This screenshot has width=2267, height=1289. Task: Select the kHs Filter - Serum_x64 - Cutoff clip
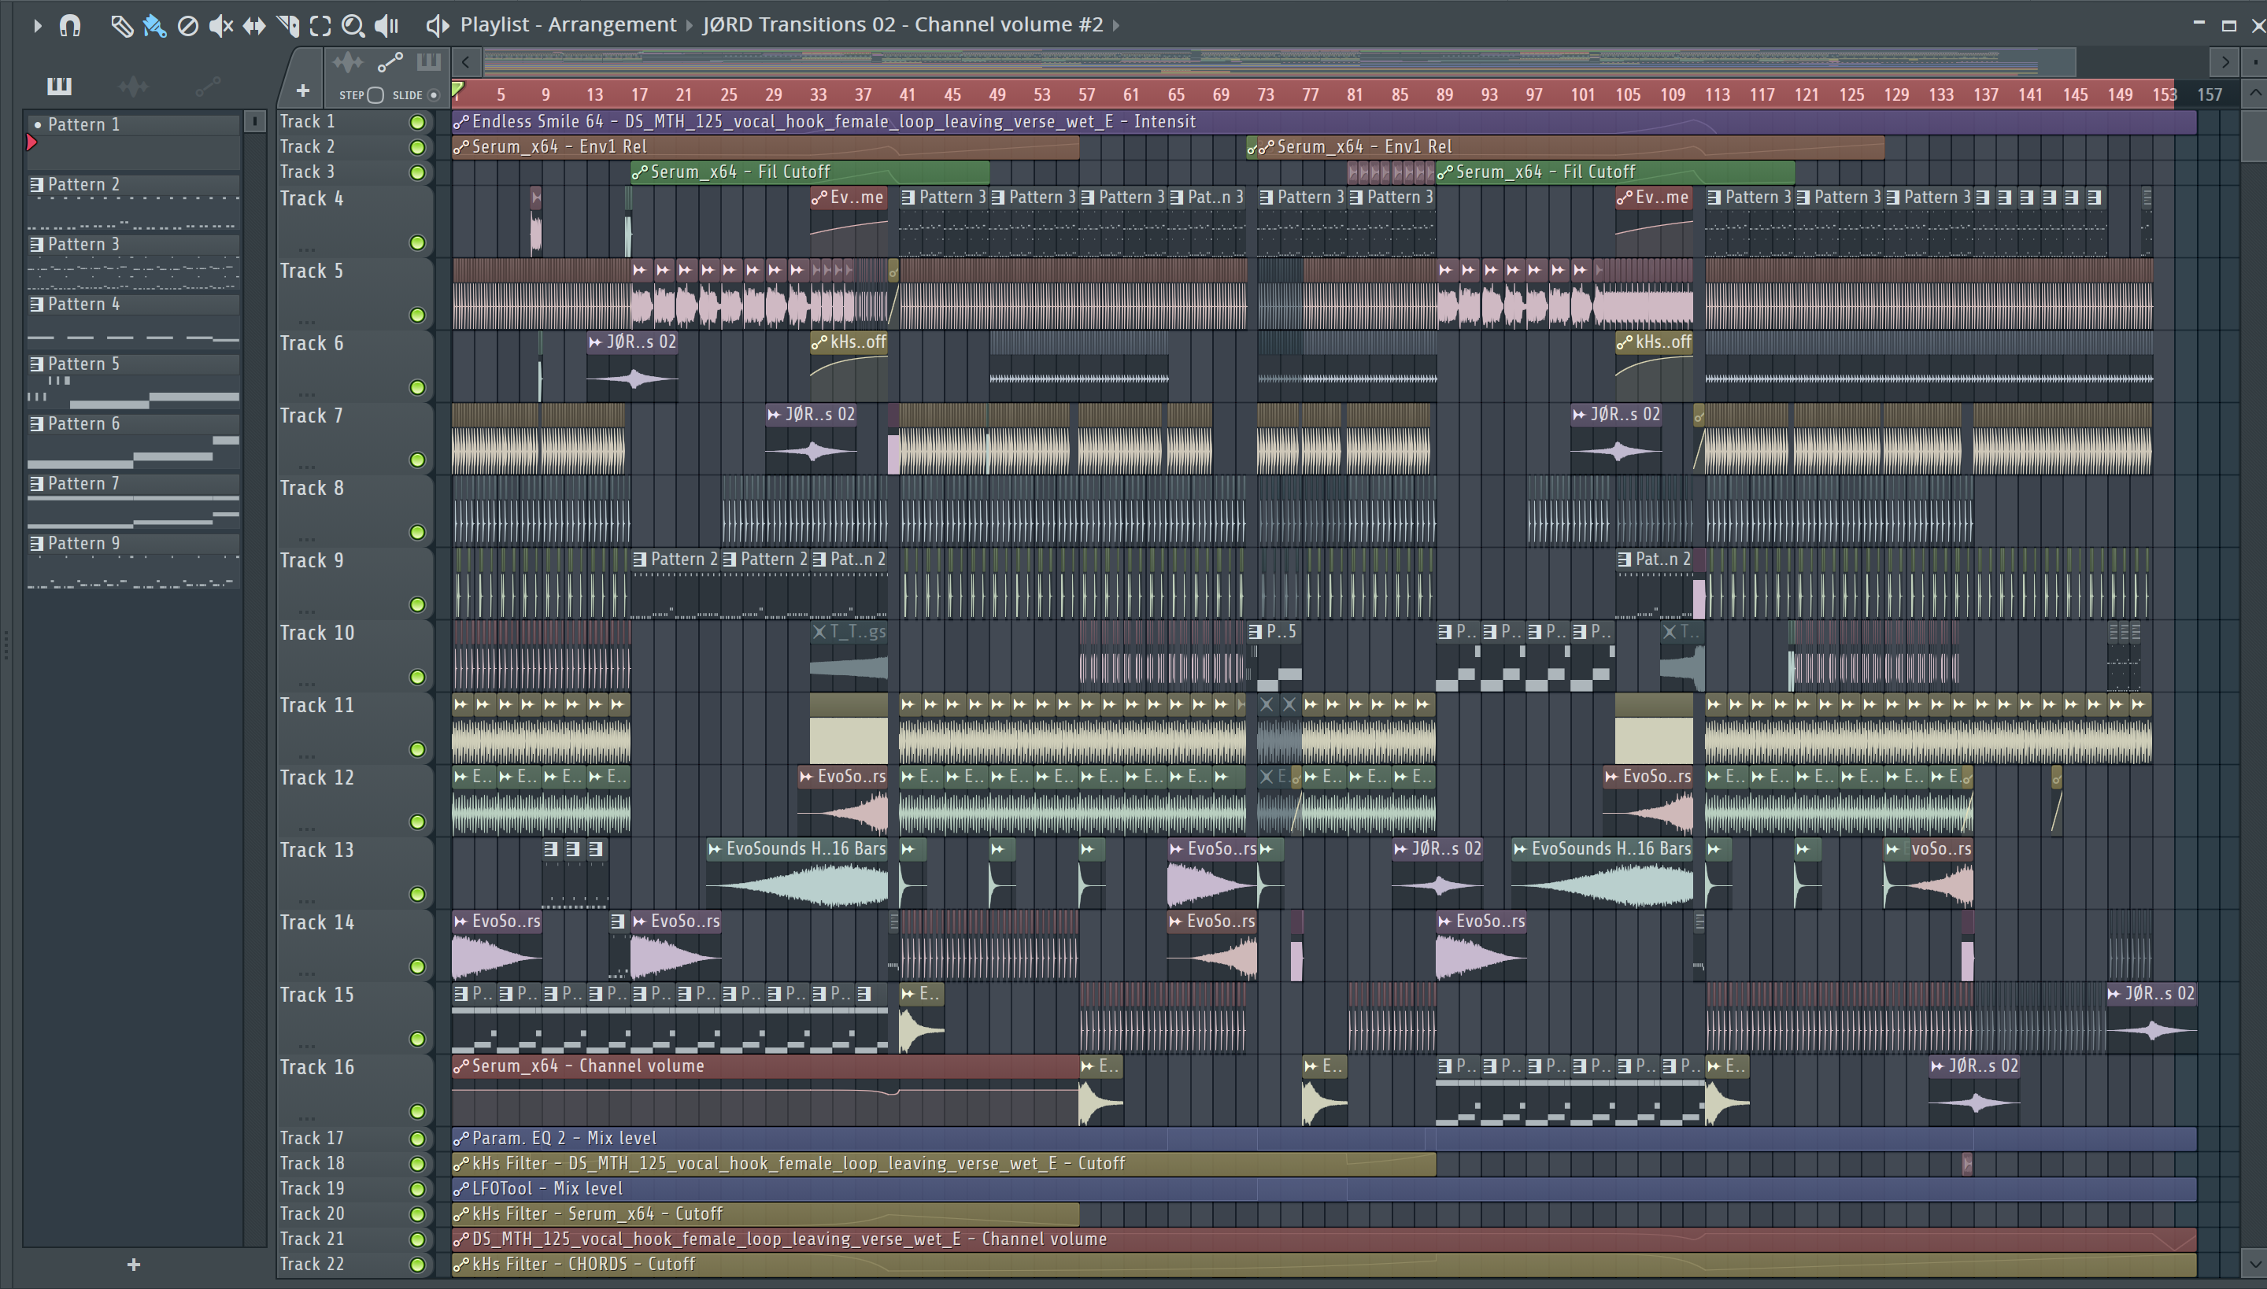point(765,1215)
